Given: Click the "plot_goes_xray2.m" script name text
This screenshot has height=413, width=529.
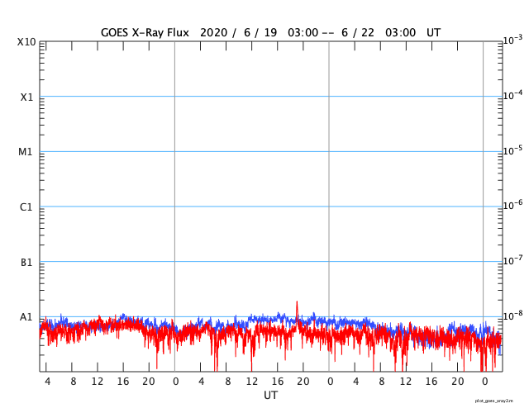Looking at the screenshot, I should [494, 401].
